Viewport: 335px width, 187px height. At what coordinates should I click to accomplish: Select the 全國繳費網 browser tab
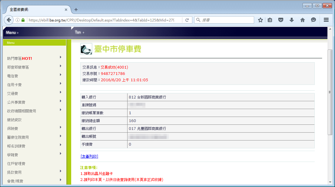pyautogui.click(x=30, y=9)
